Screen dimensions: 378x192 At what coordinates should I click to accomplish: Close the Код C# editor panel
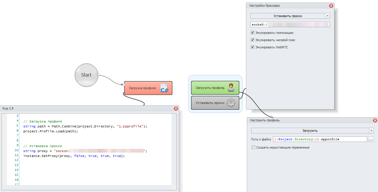pos(176,108)
